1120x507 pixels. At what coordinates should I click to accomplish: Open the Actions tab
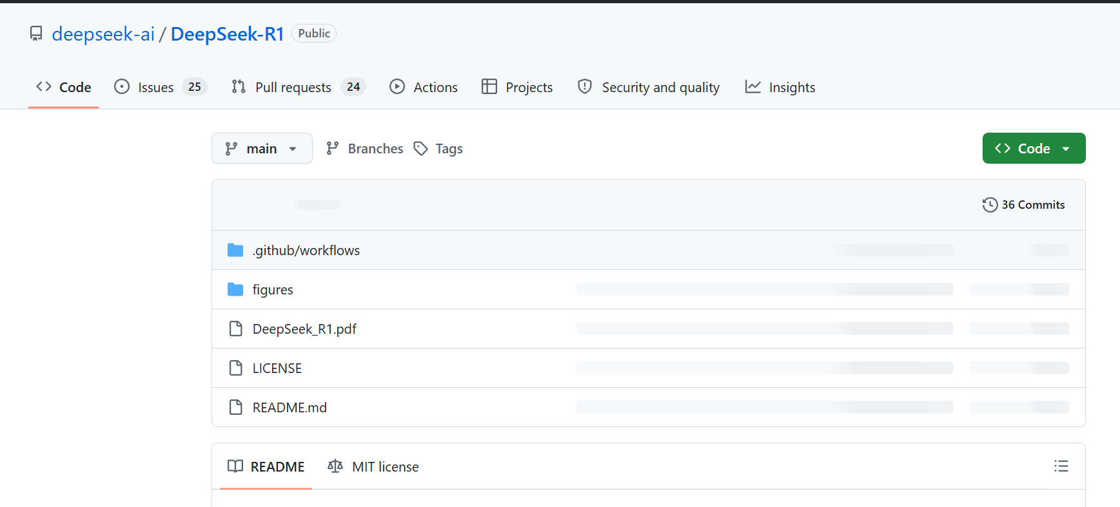click(x=424, y=87)
